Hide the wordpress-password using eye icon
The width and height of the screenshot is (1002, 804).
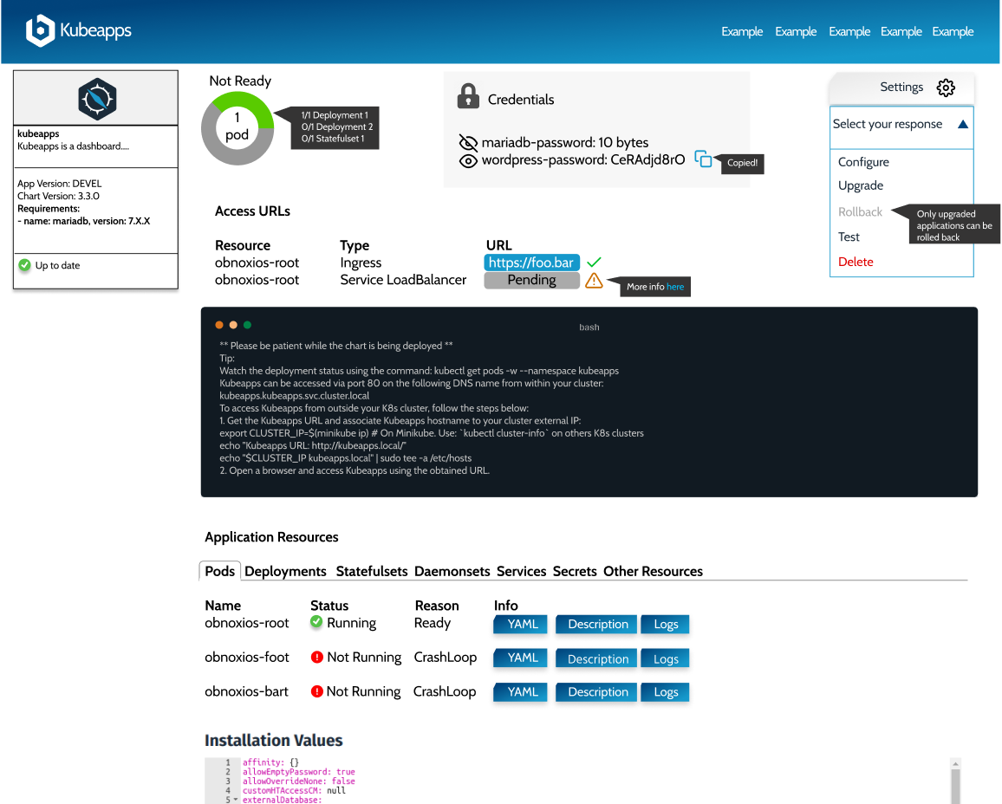468,160
